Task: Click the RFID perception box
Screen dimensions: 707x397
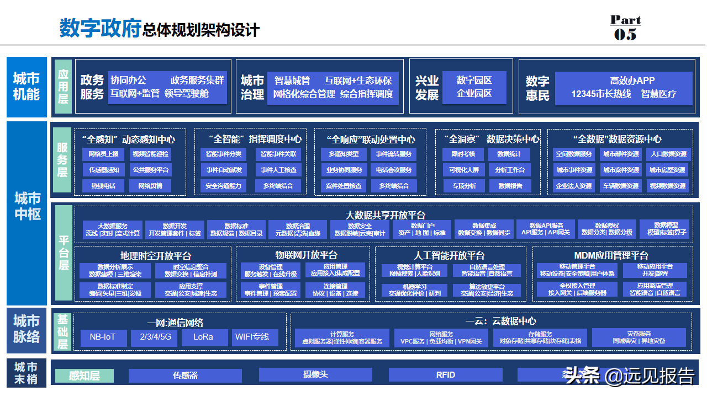Action: point(446,375)
